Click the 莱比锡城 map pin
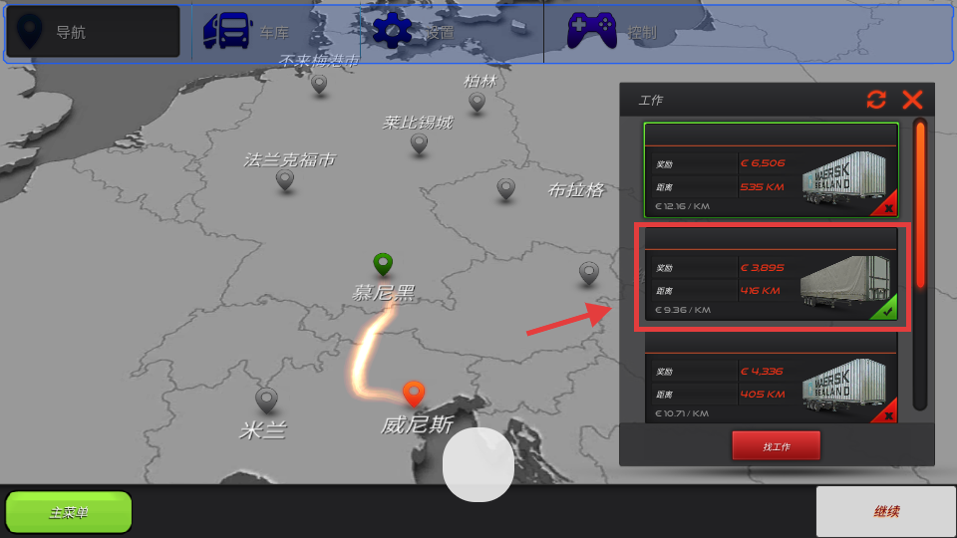Viewport: 957px width, 538px height. [x=419, y=143]
